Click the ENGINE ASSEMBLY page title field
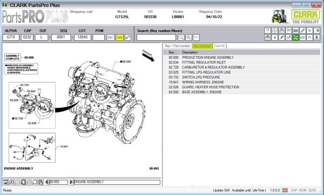 tap(117, 182)
